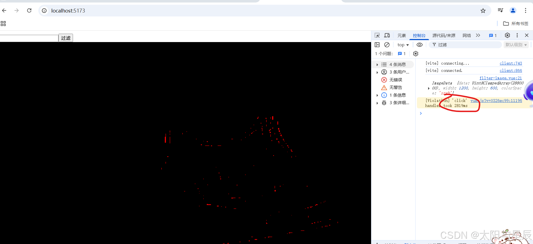Reload the localhost page
The height and width of the screenshot is (244, 533).
(x=29, y=11)
